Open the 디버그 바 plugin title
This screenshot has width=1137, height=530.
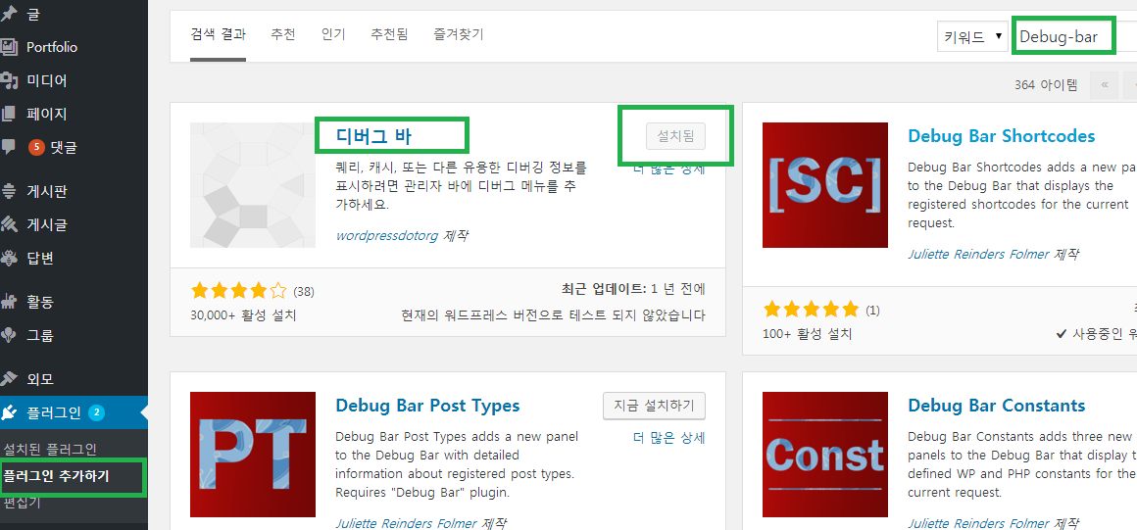[374, 135]
